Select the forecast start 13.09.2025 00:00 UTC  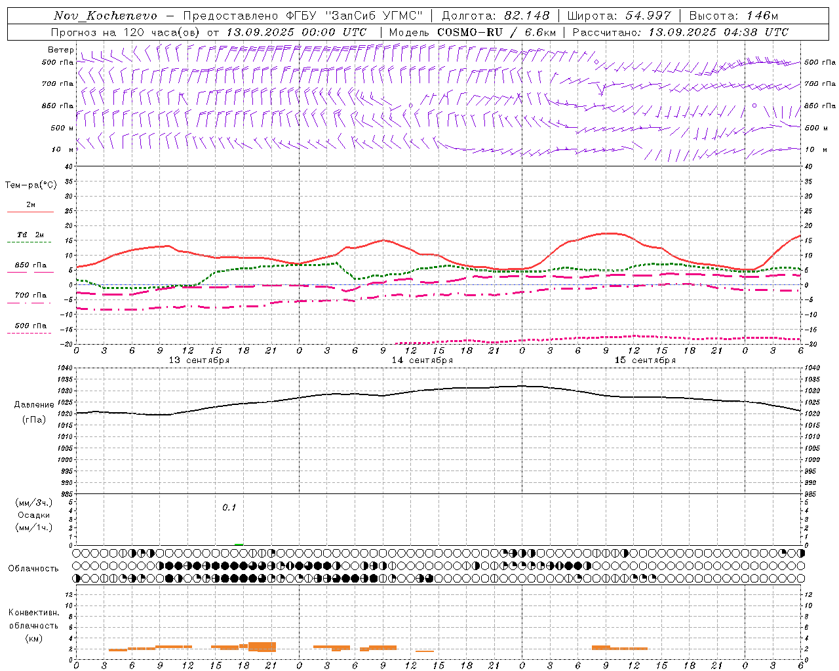click(296, 32)
